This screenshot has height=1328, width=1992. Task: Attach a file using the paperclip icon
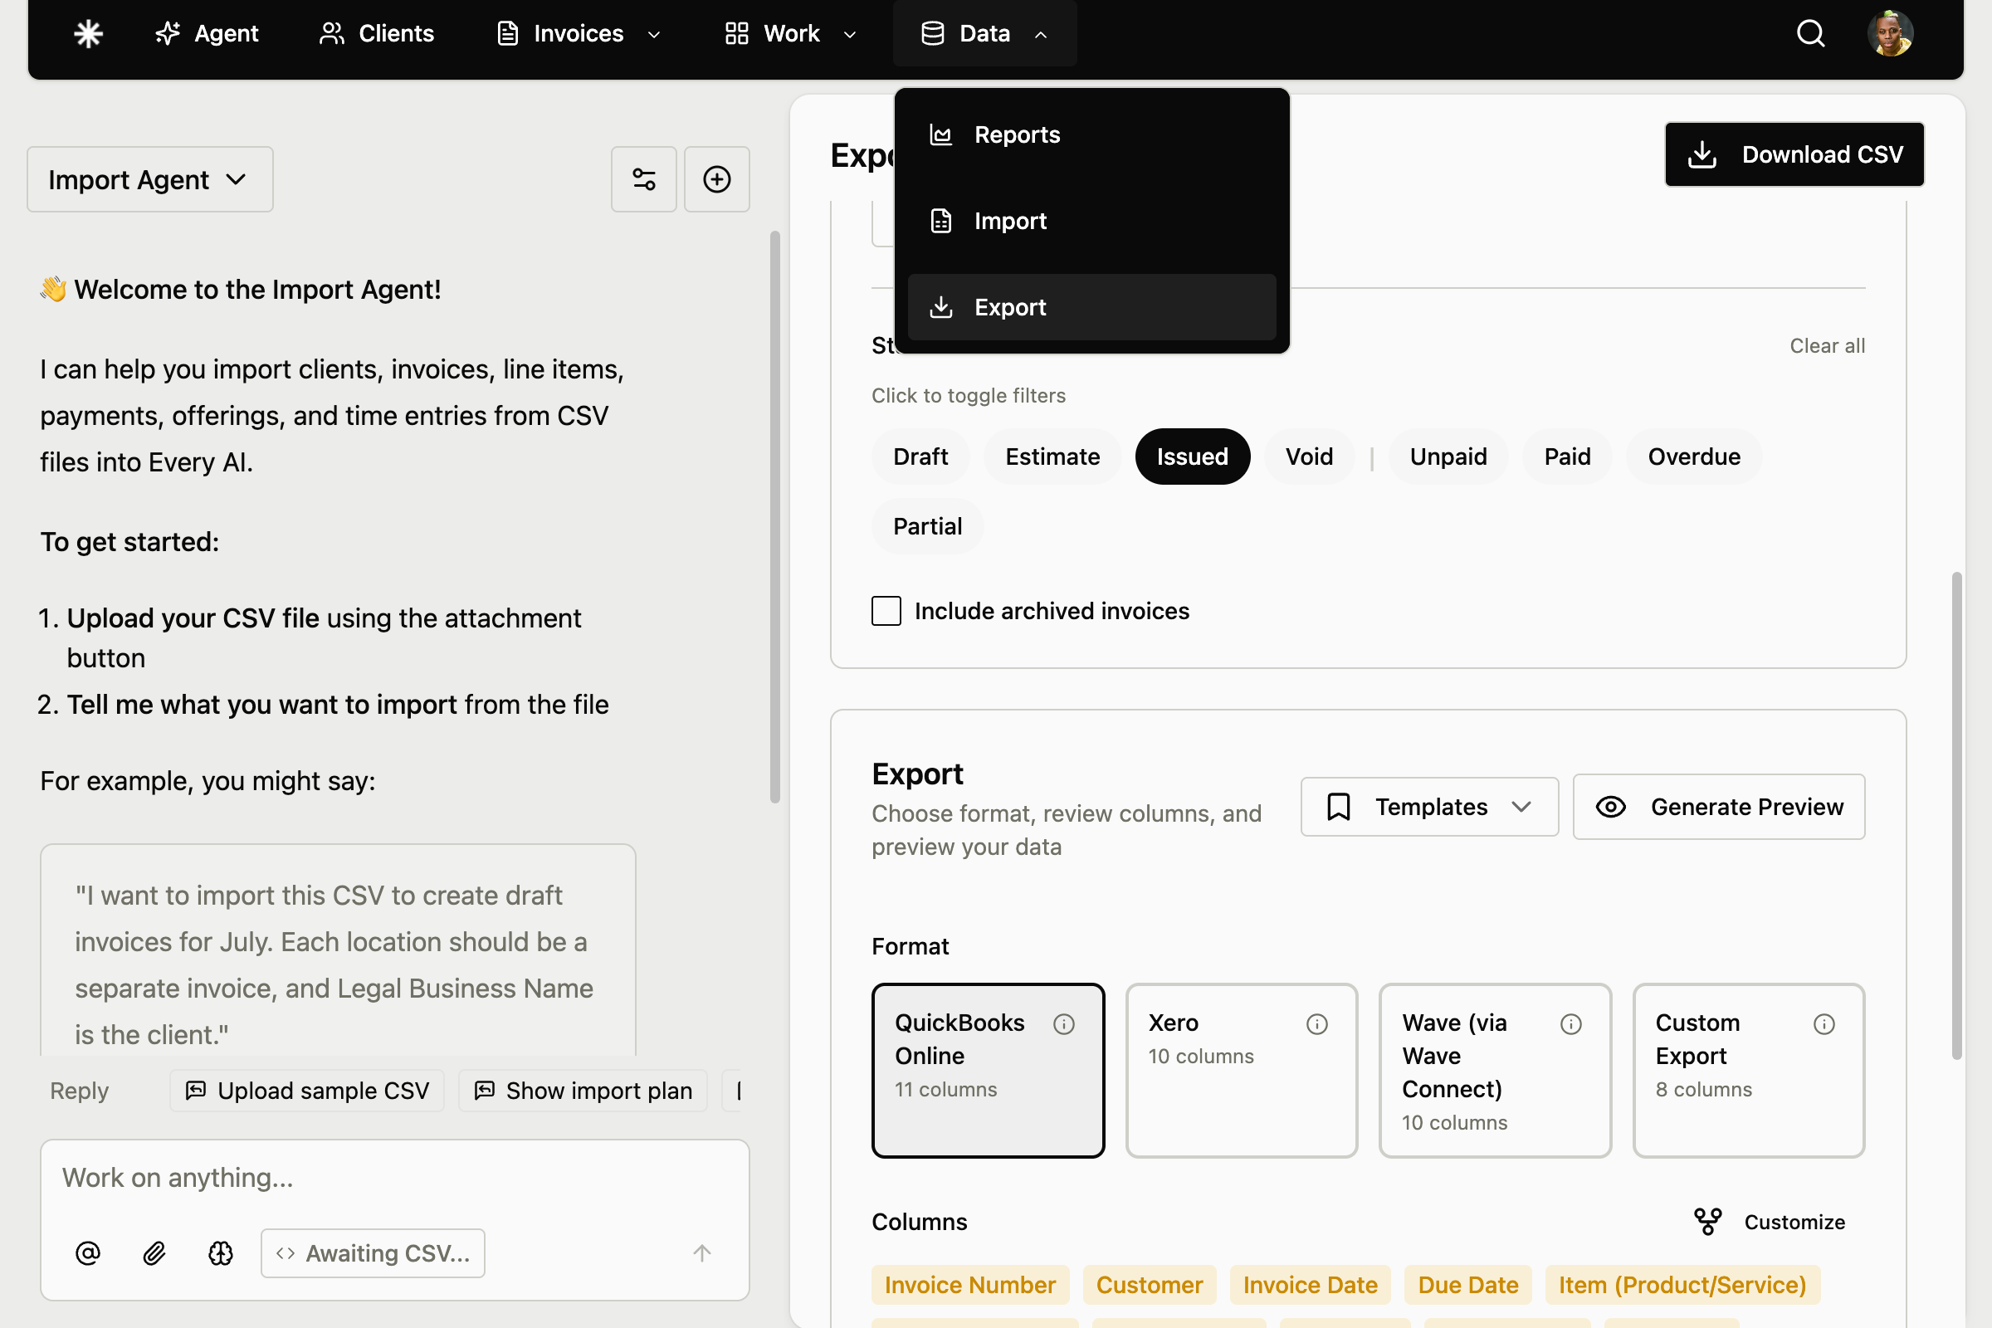pyautogui.click(x=154, y=1253)
